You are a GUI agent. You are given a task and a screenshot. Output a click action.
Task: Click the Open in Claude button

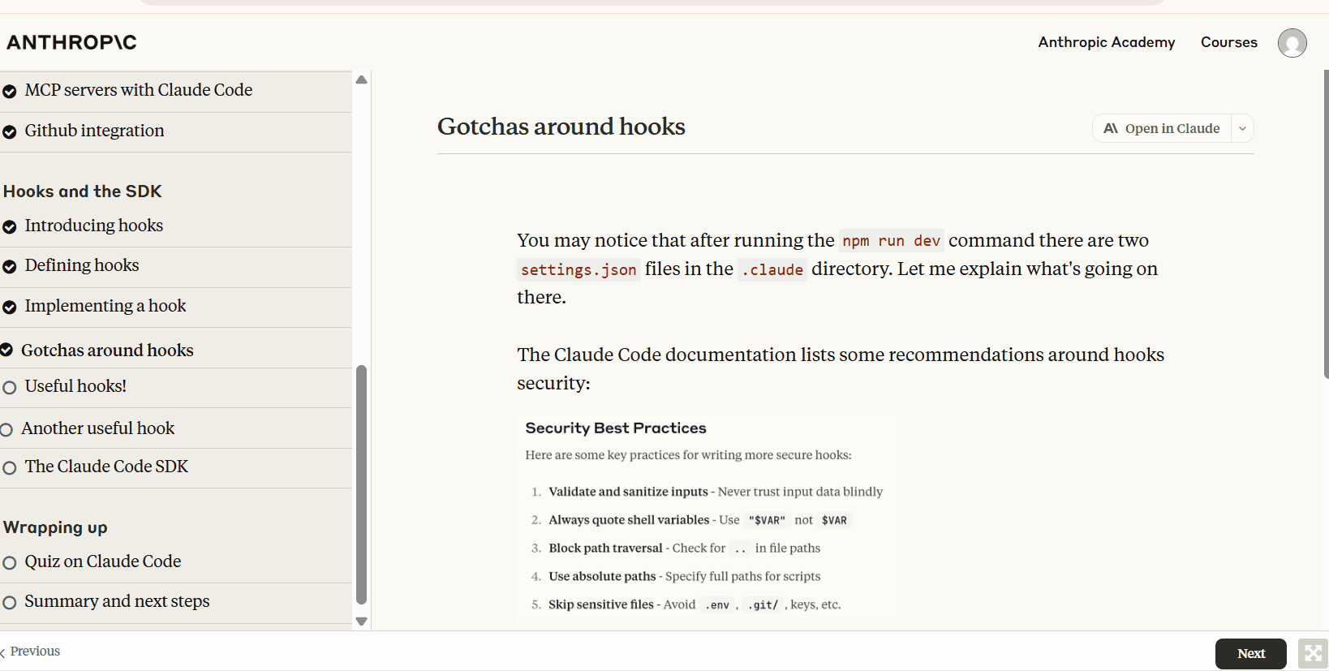click(x=1162, y=128)
